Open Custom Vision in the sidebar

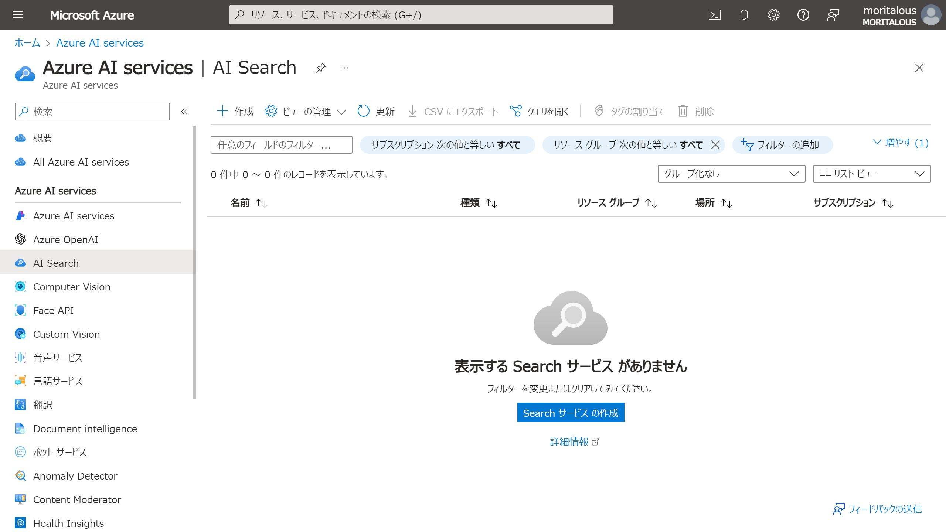click(66, 334)
